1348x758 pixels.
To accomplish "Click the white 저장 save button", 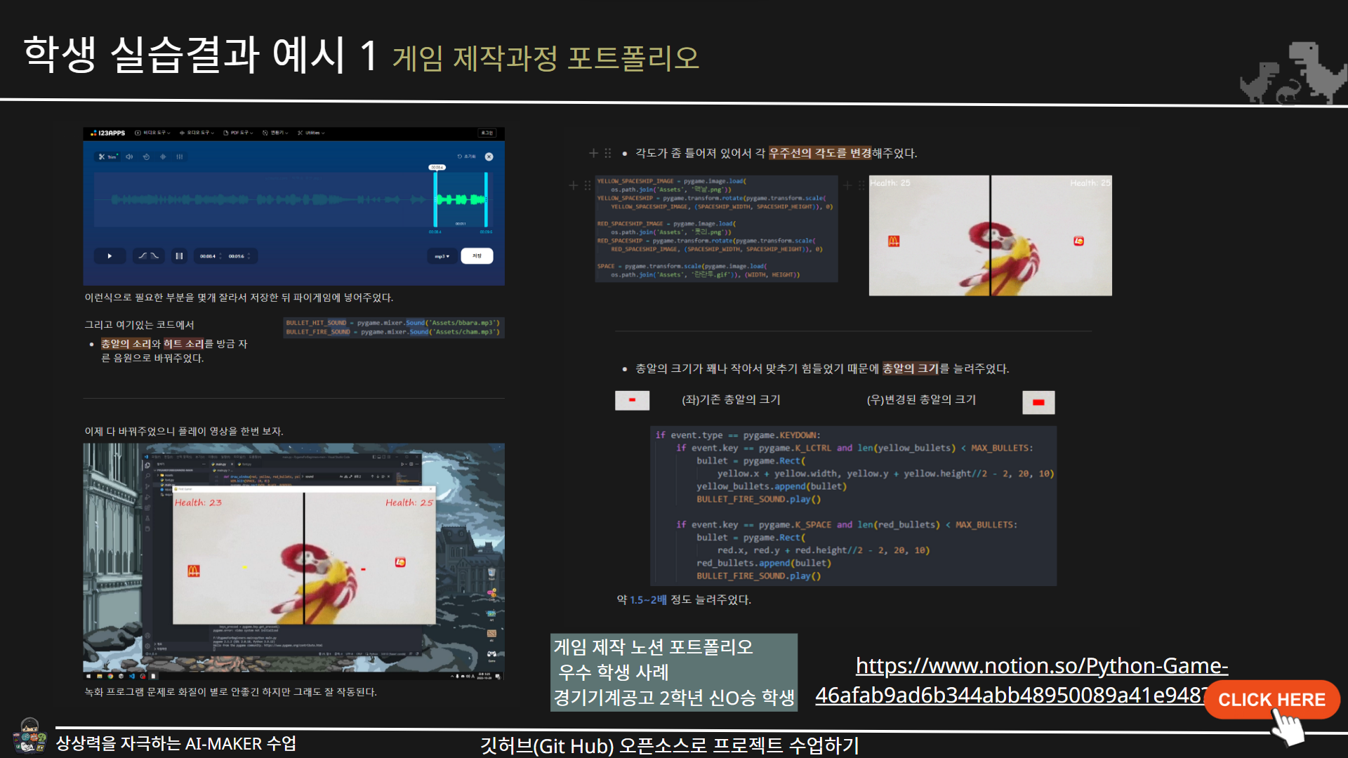I will point(477,256).
